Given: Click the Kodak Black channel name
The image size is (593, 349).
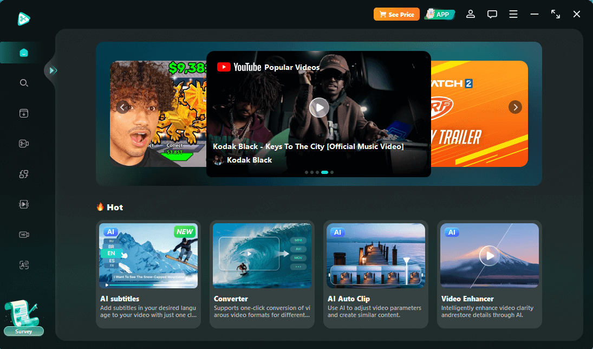Looking at the screenshot, I should coord(249,160).
